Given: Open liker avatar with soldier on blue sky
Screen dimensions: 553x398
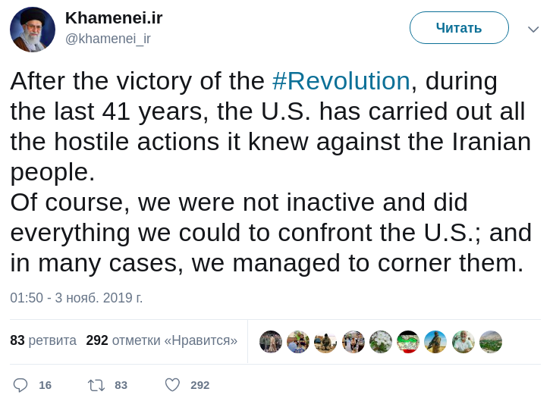Looking at the screenshot, I should tap(435, 342).
